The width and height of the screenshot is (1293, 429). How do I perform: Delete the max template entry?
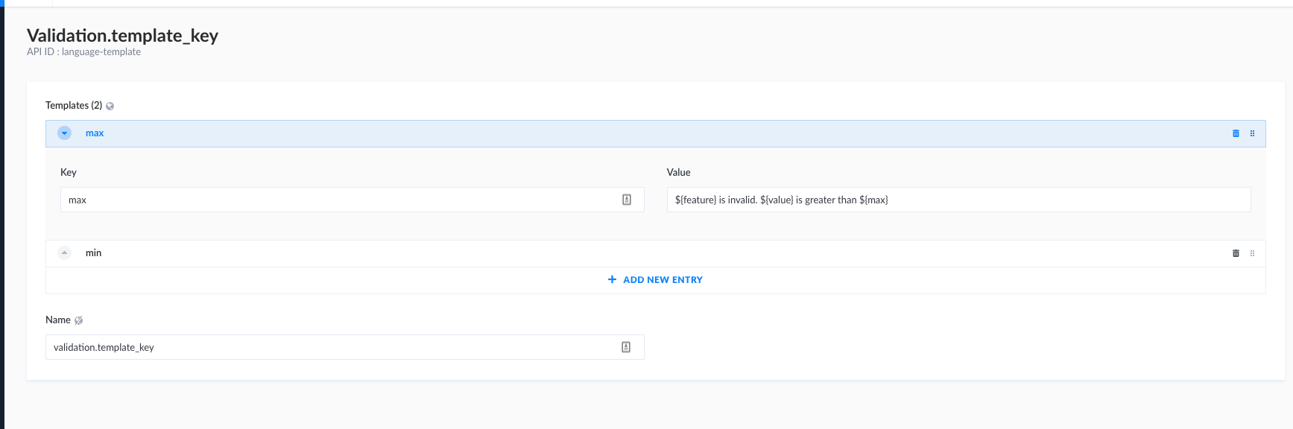(1236, 133)
